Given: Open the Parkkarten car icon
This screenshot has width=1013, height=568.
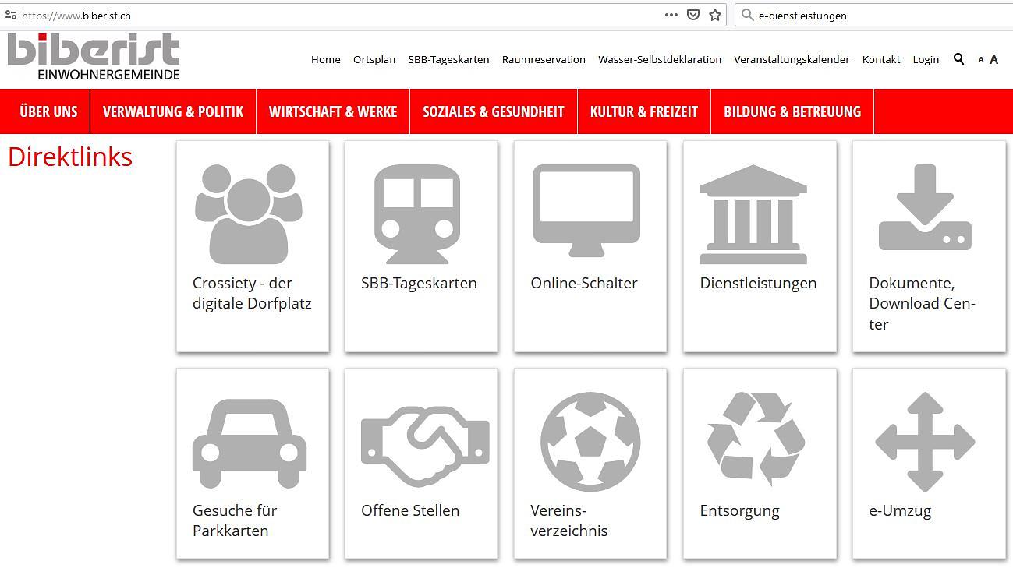Looking at the screenshot, I should coord(249,442).
